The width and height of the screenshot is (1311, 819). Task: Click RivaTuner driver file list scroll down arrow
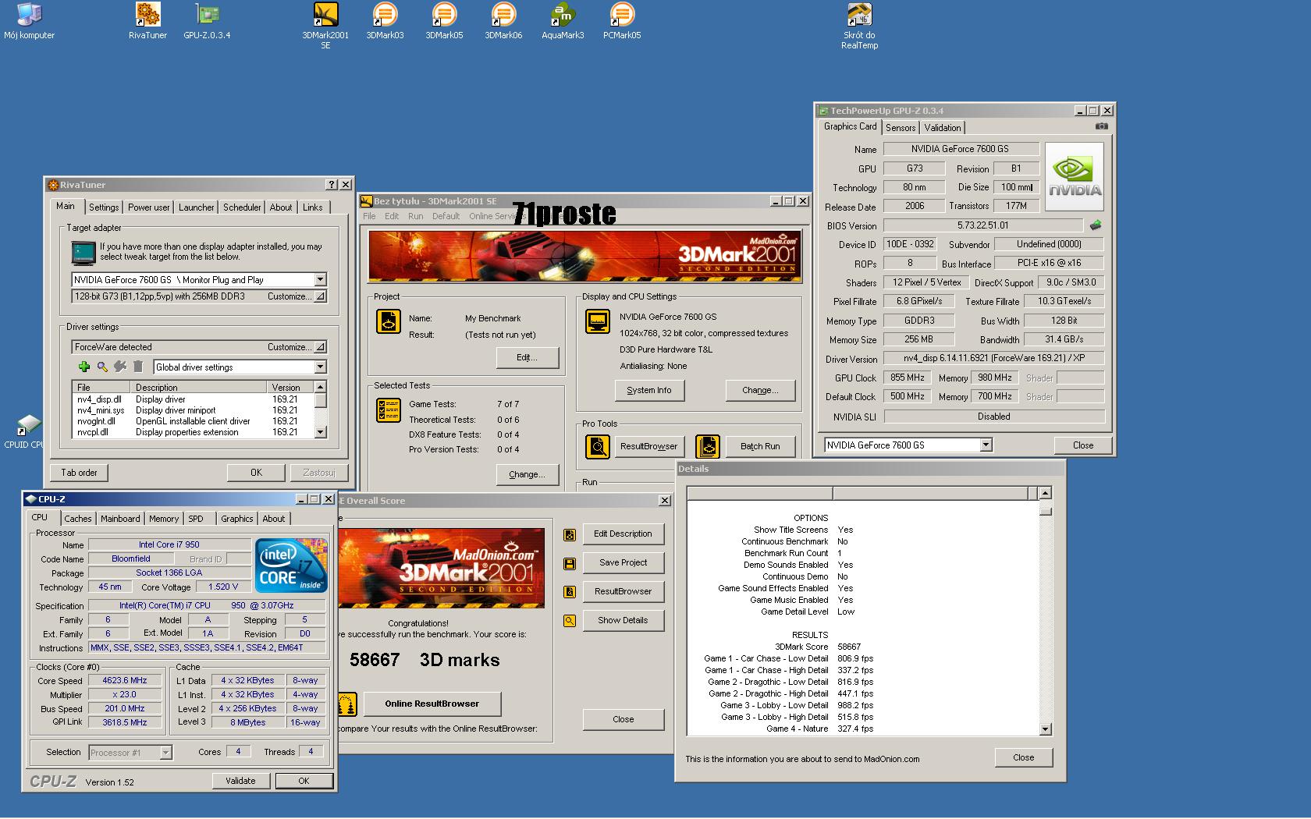click(320, 432)
